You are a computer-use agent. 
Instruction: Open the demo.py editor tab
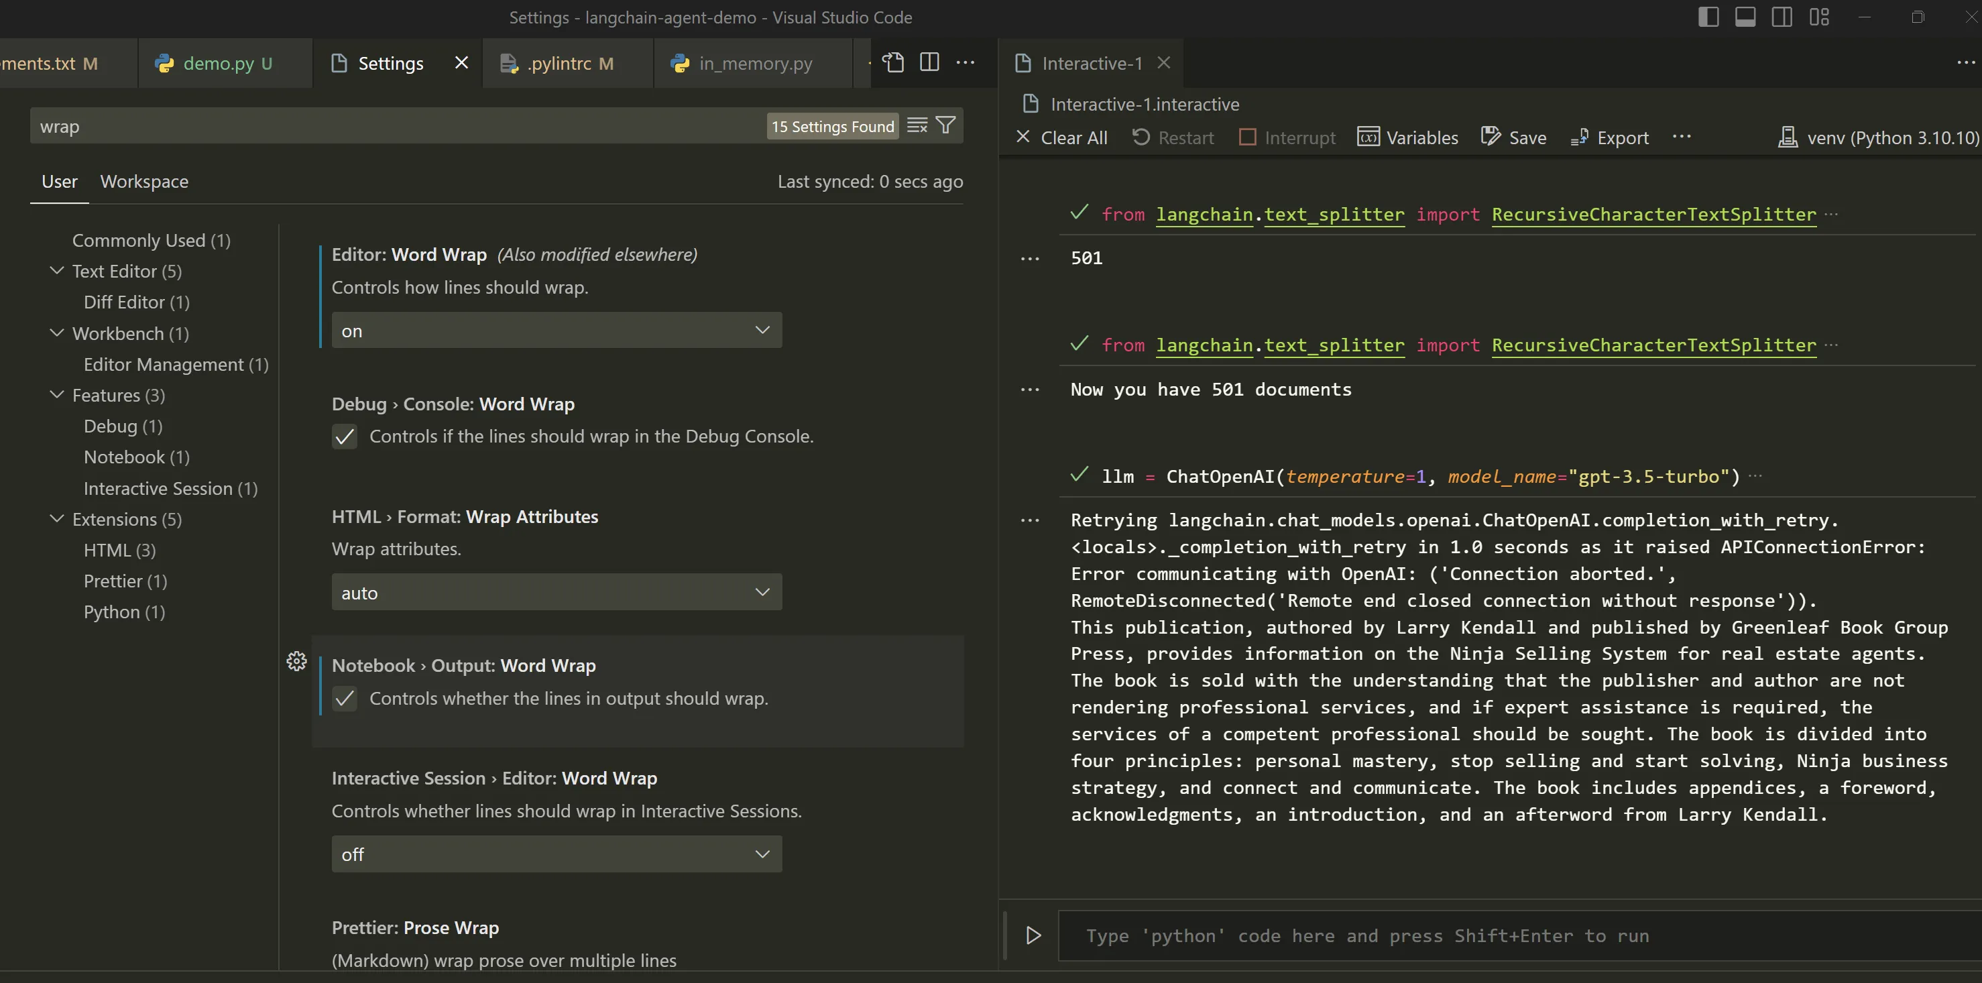pyautogui.click(x=218, y=63)
